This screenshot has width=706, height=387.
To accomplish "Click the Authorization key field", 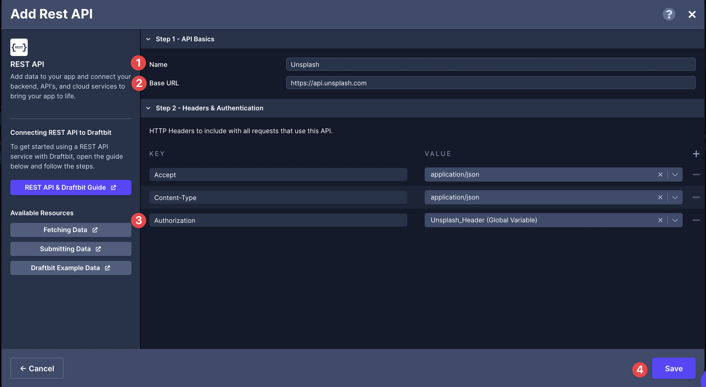I will (x=278, y=220).
